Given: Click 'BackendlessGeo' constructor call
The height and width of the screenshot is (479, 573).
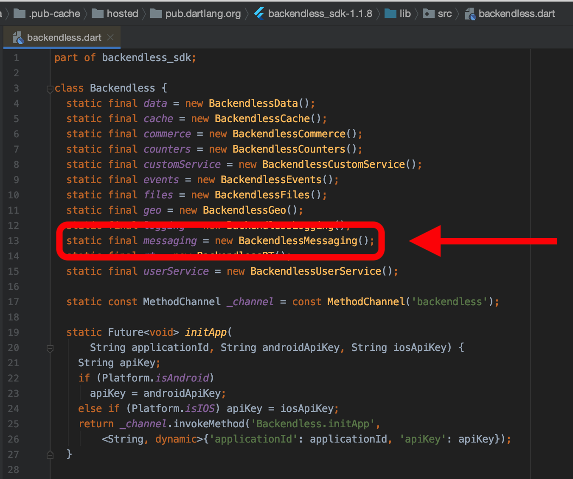Looking at the screenshot, I should click(244, 210).
